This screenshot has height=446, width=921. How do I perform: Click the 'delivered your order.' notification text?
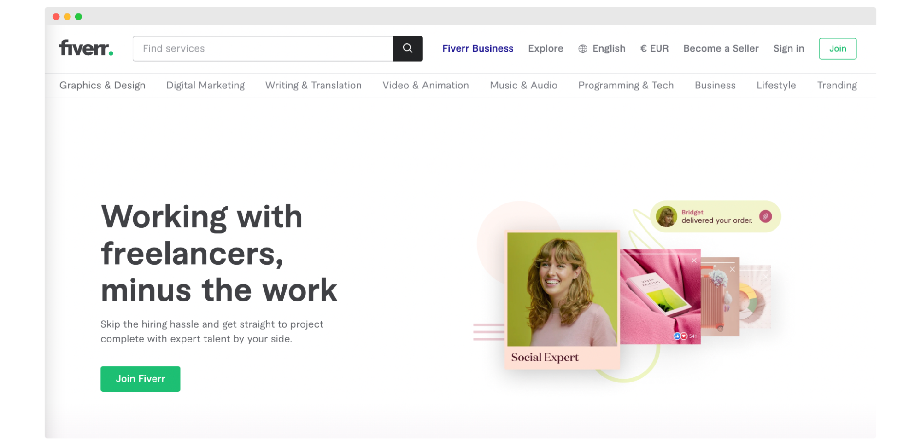[716, 220]
